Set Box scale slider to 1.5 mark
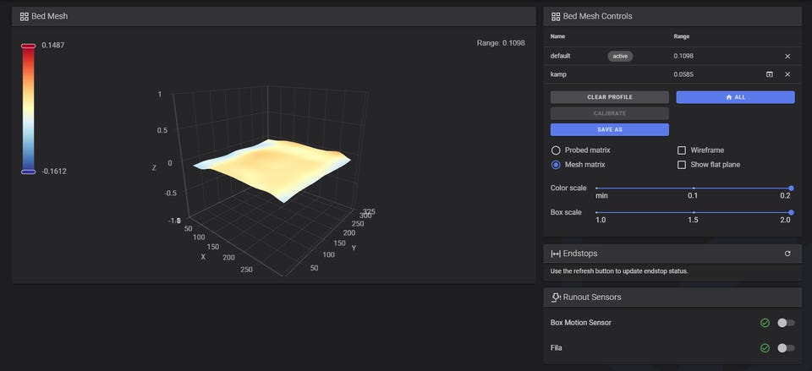Viewport: 812px width, 371px height. click(694, 213)
